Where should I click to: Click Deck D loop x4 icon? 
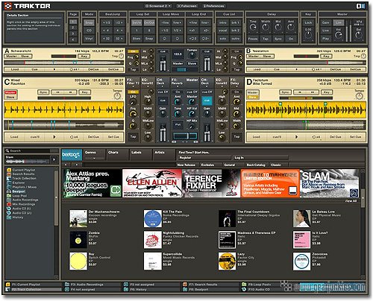(316, 137)
